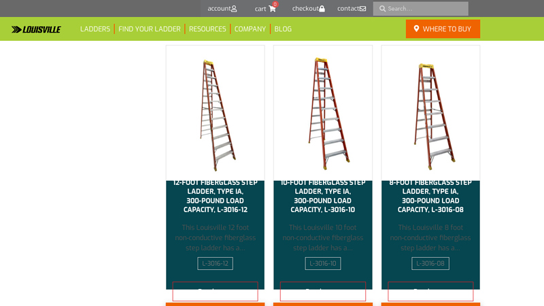The height and width of the screenshot is (306, 544).
Task: Open the 10-foot ladder product image
Action: (322, 113)
